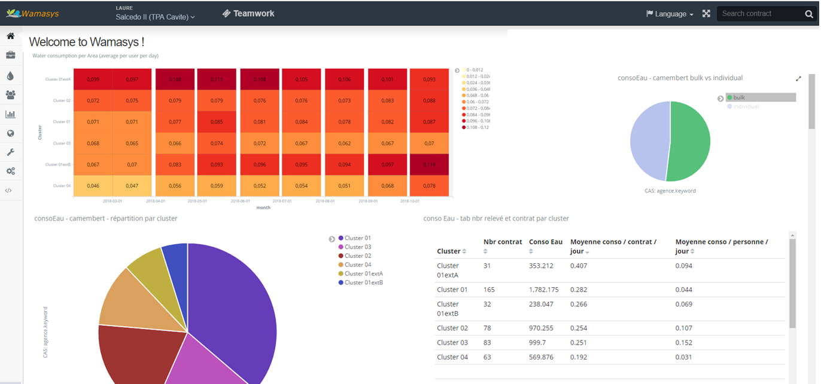Toggle Cluster 01extA in pie legend

click(x=360, y=274)
